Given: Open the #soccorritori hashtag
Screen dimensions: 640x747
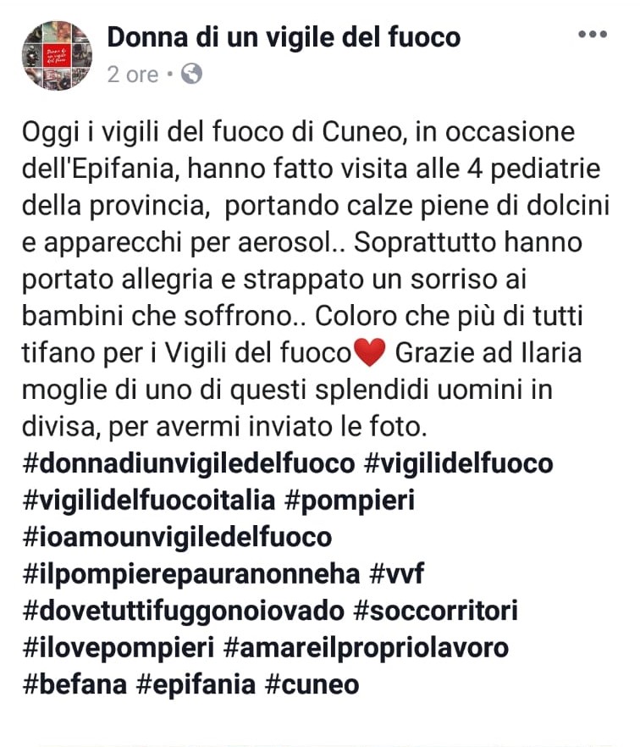Looking at the screenshot, I should [436, 611].
